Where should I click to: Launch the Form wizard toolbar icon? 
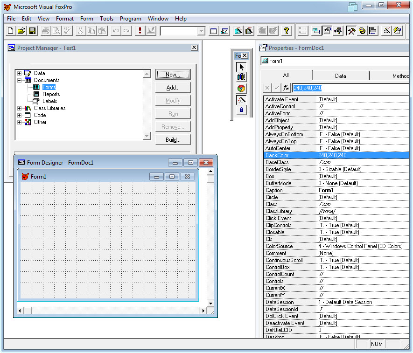[238, 31]
